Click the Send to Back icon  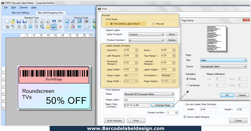pyautogui.click(x=13, y=27)
